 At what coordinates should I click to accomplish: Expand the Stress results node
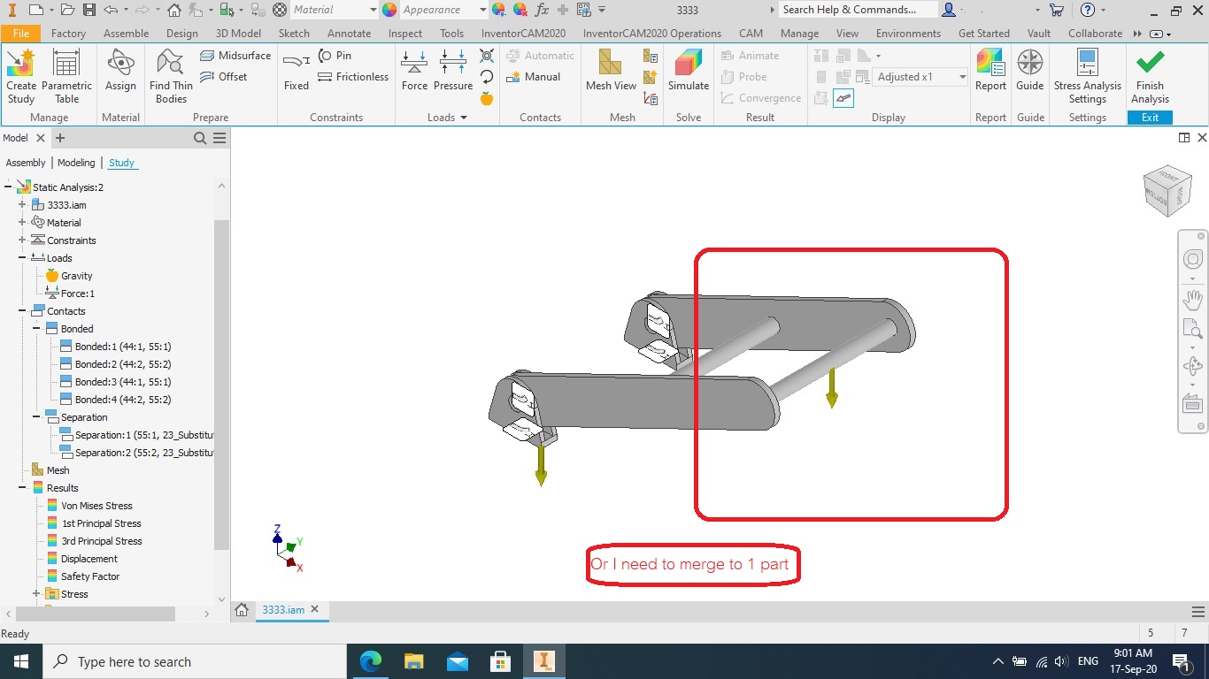point(35,593)
